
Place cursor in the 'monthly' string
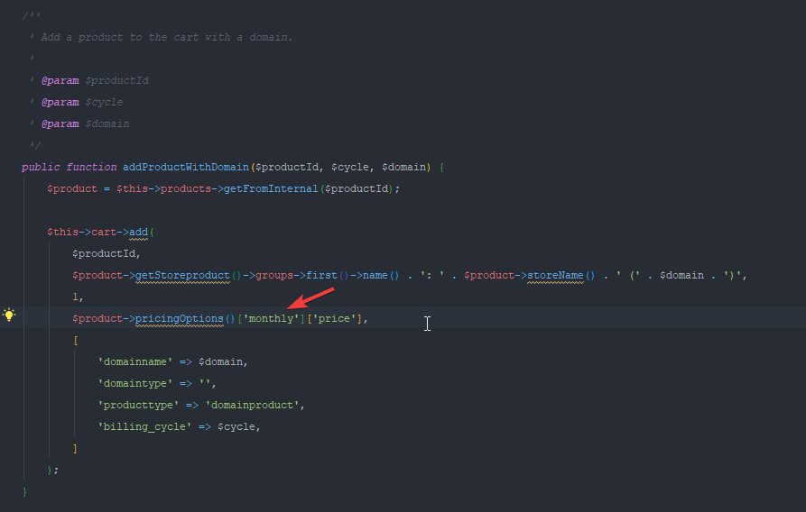point(272,318)
